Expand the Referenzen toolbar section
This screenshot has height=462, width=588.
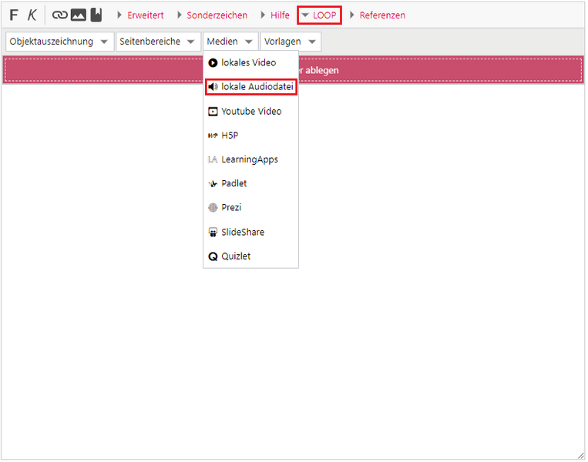(378, 15)
